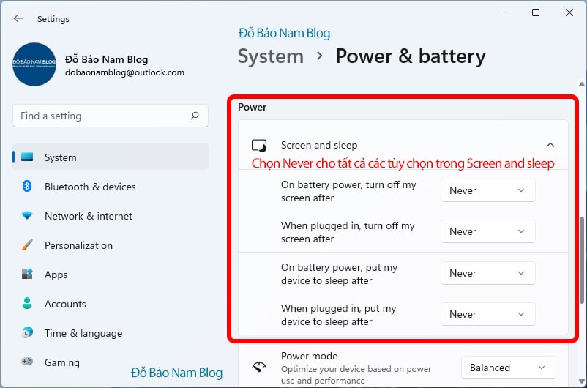The image size is (587, 388).
Task: Open Network & internet settings
Action: click(x=111, y=216)
